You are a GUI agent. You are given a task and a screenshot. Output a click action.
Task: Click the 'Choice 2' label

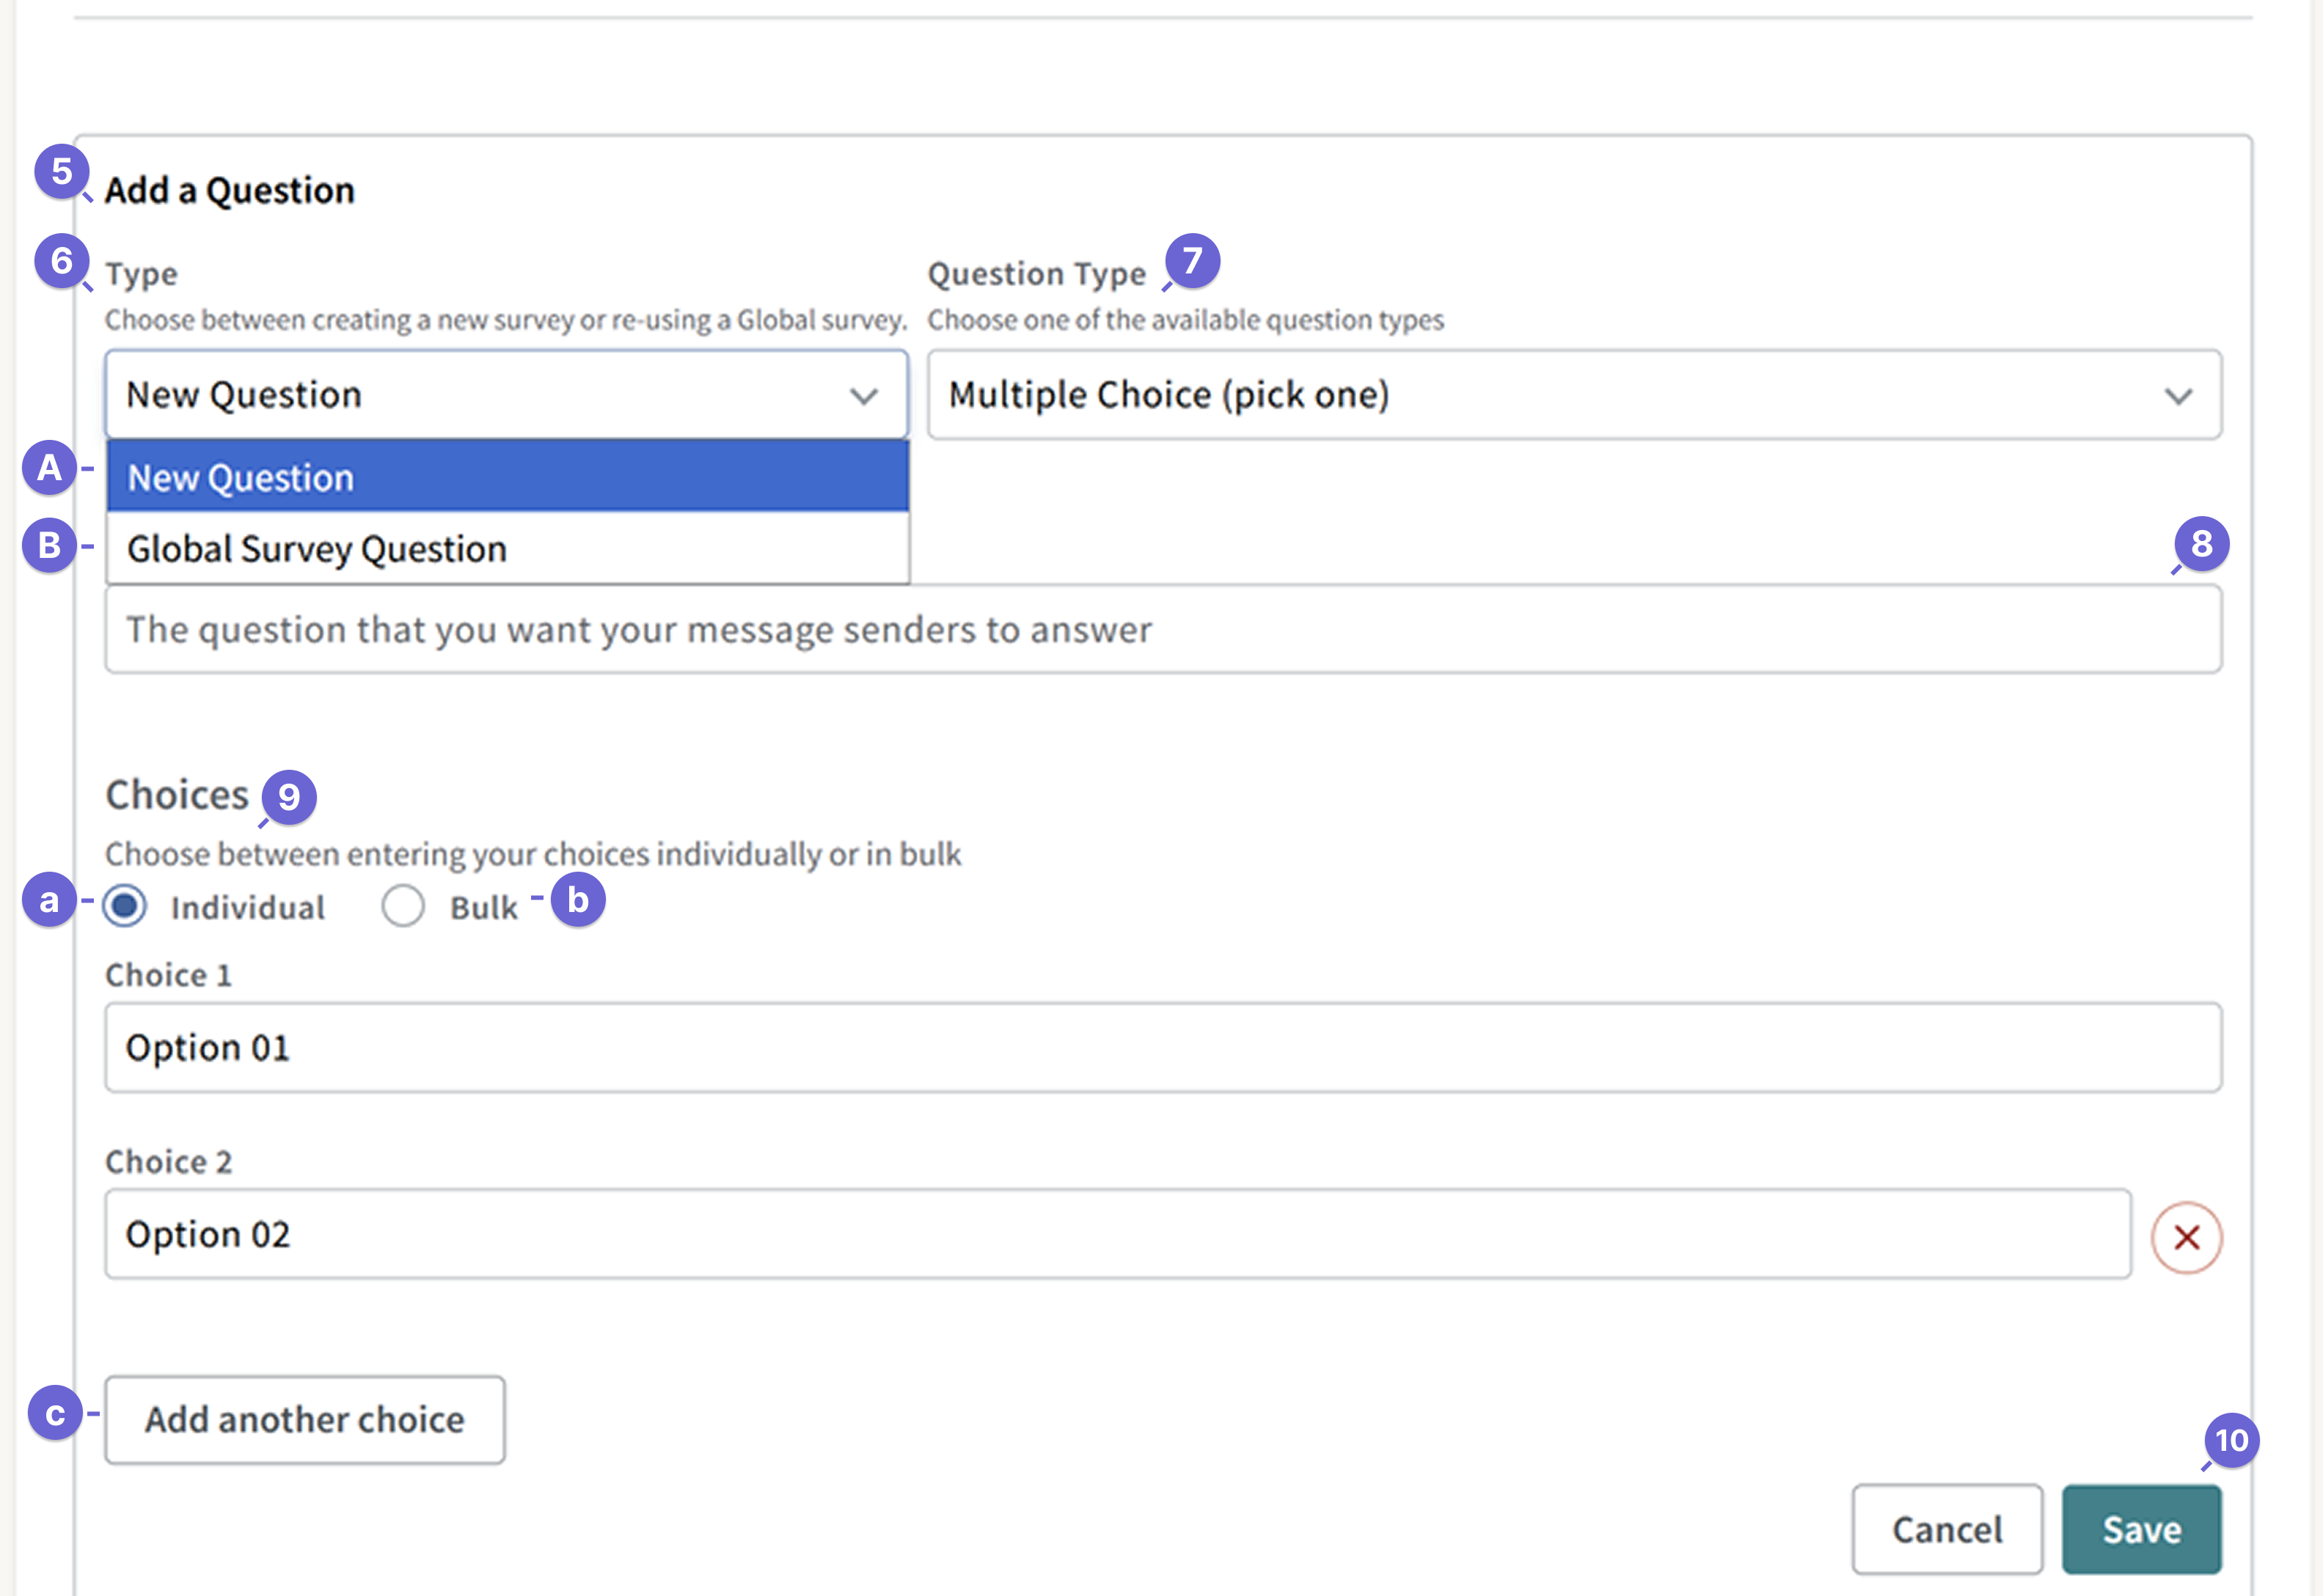[168, 1162]
